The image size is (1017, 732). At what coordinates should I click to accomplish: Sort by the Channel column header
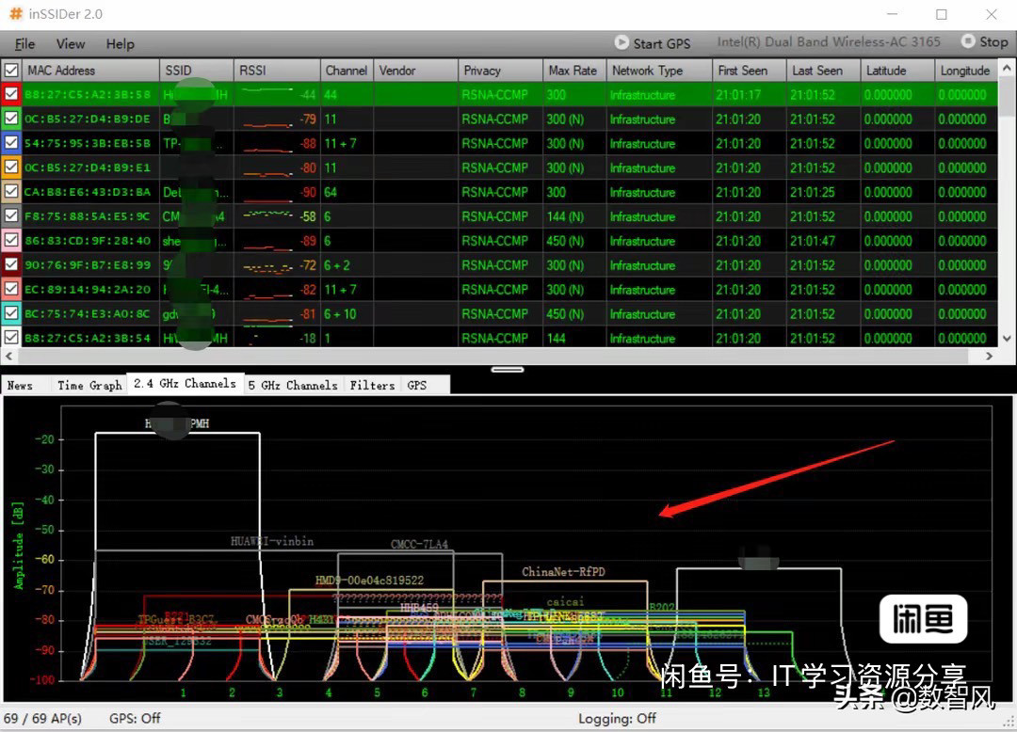pos(346,71)
